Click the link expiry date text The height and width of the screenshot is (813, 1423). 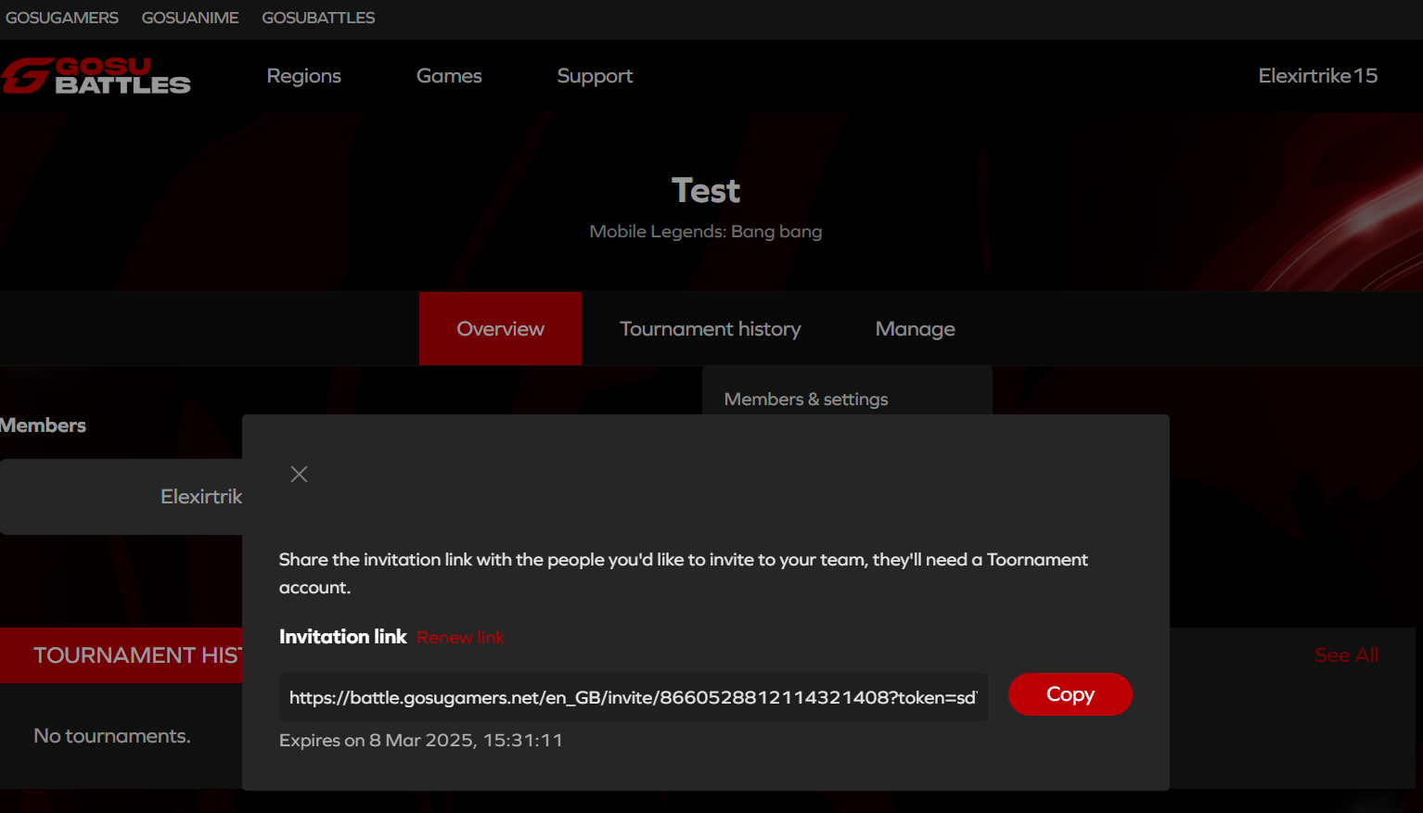click(x=421, y=741)
